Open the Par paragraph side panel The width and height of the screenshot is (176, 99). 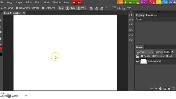tap(131, 40)
